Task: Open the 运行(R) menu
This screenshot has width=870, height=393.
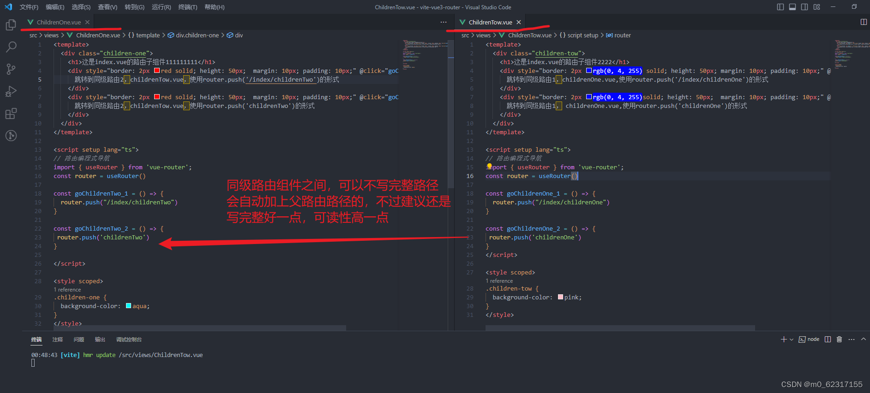Action: [161, 7]
